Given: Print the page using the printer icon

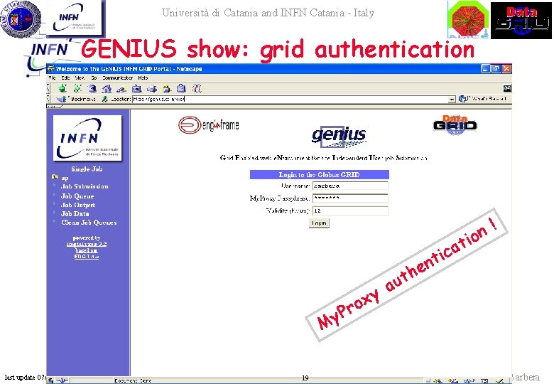Looking at the screenshot, I should 151,88.
